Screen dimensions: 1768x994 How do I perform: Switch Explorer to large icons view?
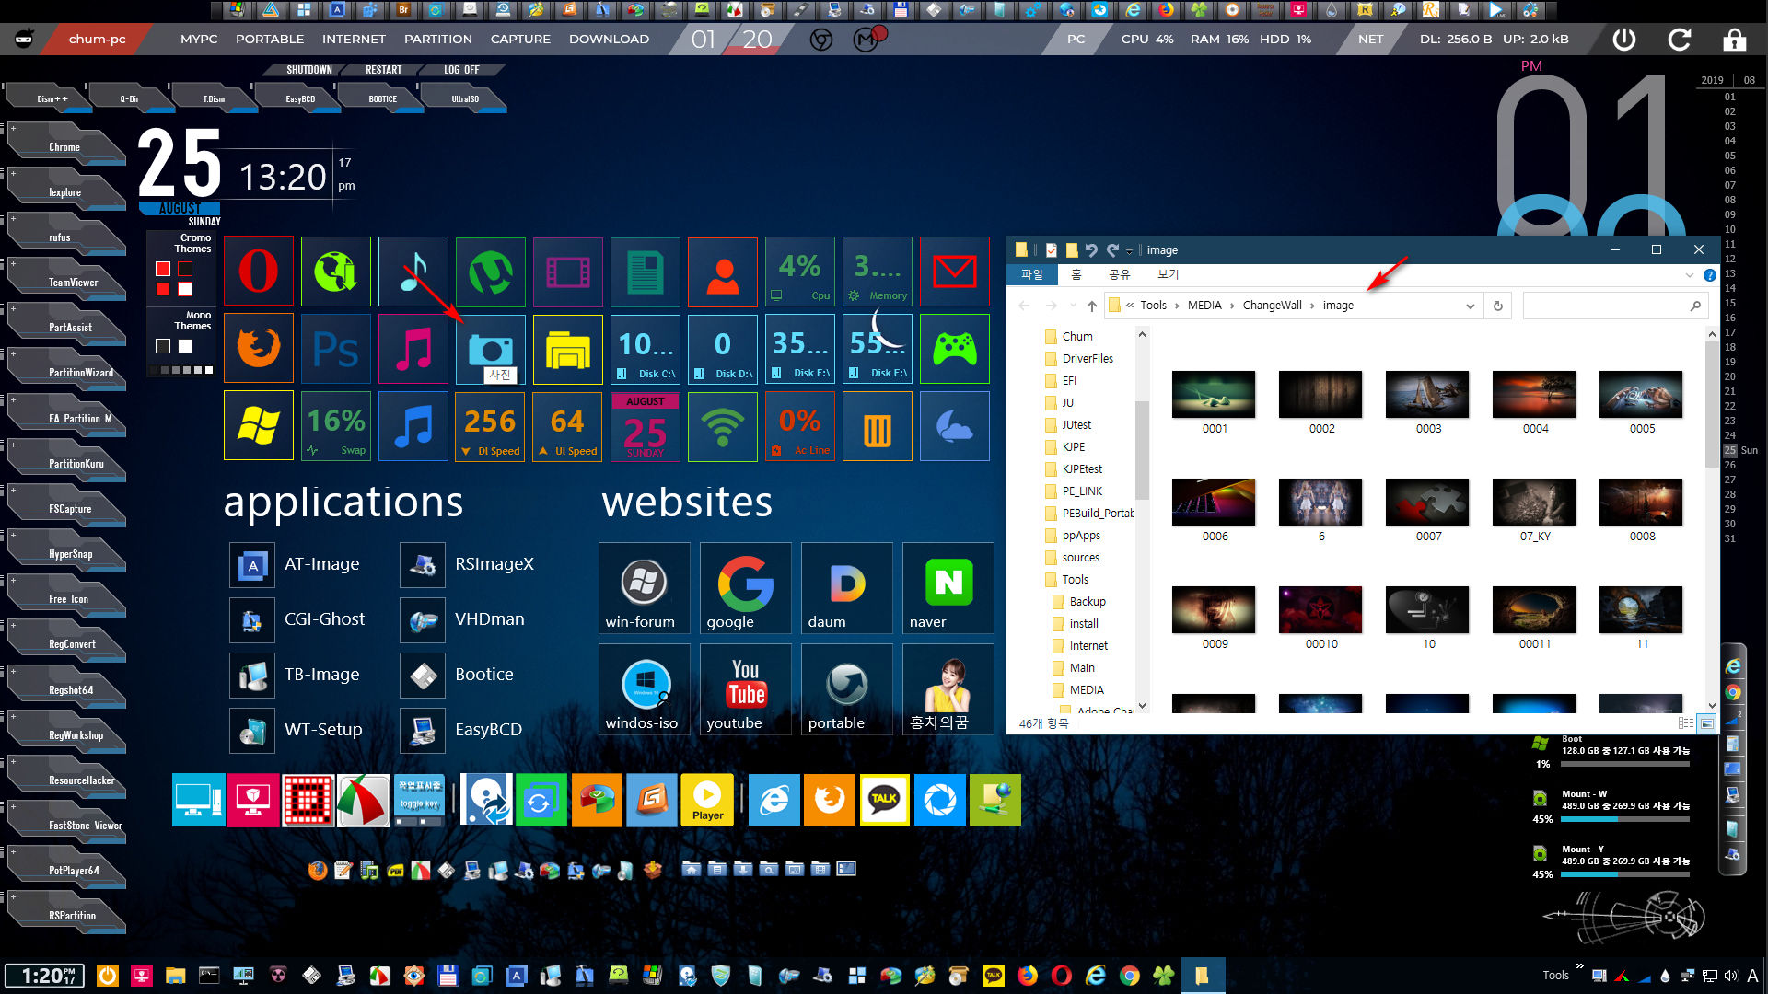[x=1706, y=723]
